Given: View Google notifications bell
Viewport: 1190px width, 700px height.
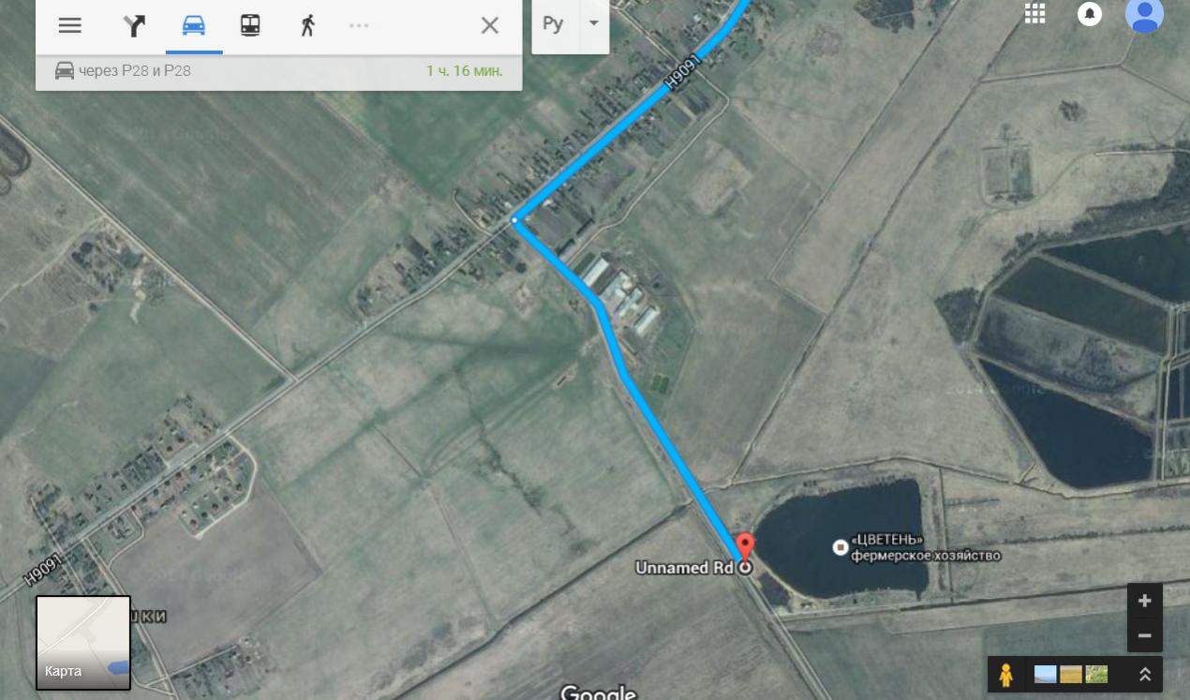Looking at the screenshot, I should (1090, 14).
